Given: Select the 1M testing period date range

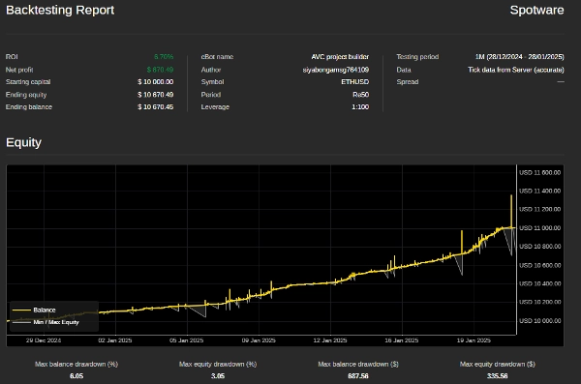Looking at the screenshot, I should point(519,57).
